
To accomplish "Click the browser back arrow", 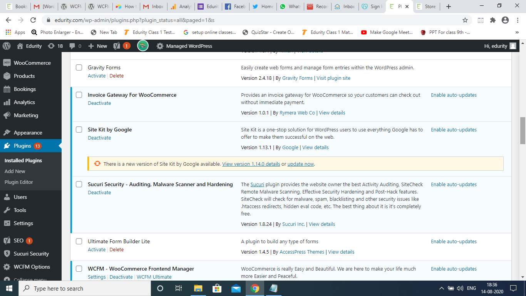I will point(8,20).
